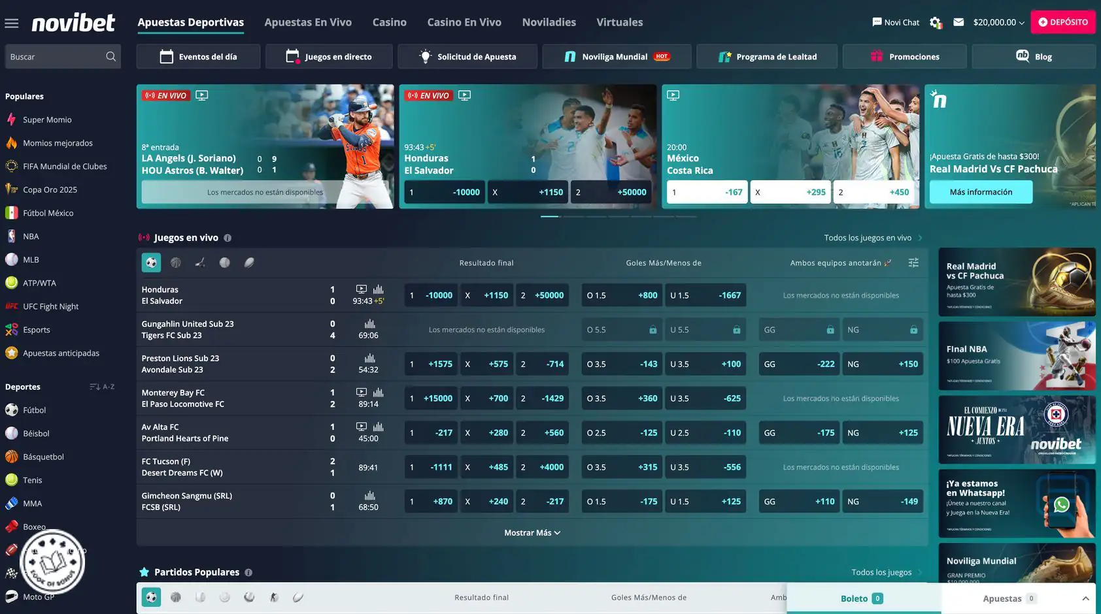The image size is (1101, 614).
Task: Click the novibet logo
Action: pyautogui.click(x=73, y=23)
